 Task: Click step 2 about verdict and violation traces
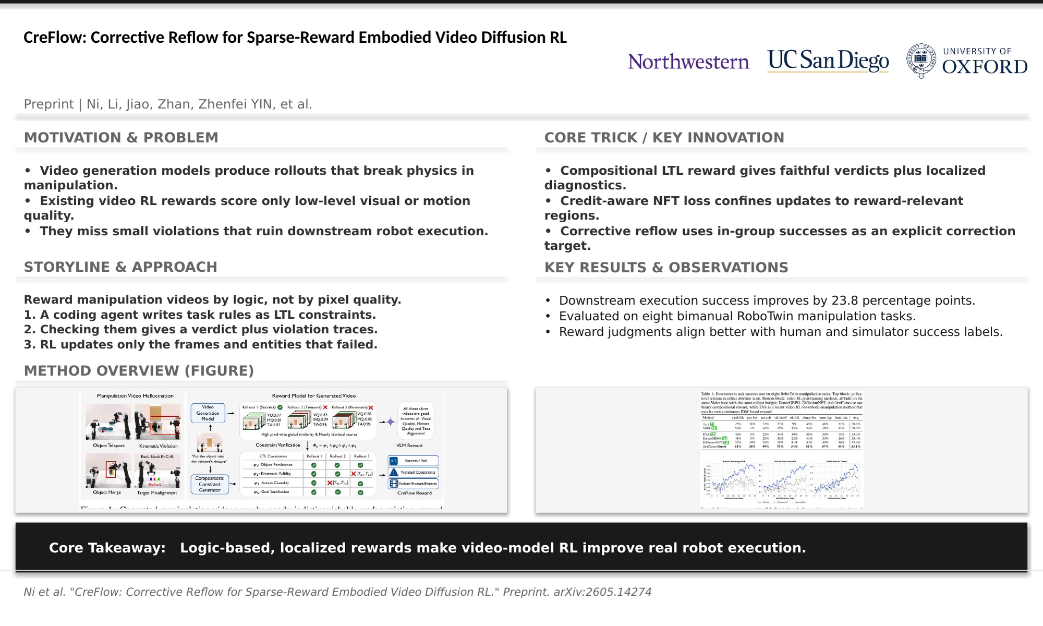tap(201, 330)
